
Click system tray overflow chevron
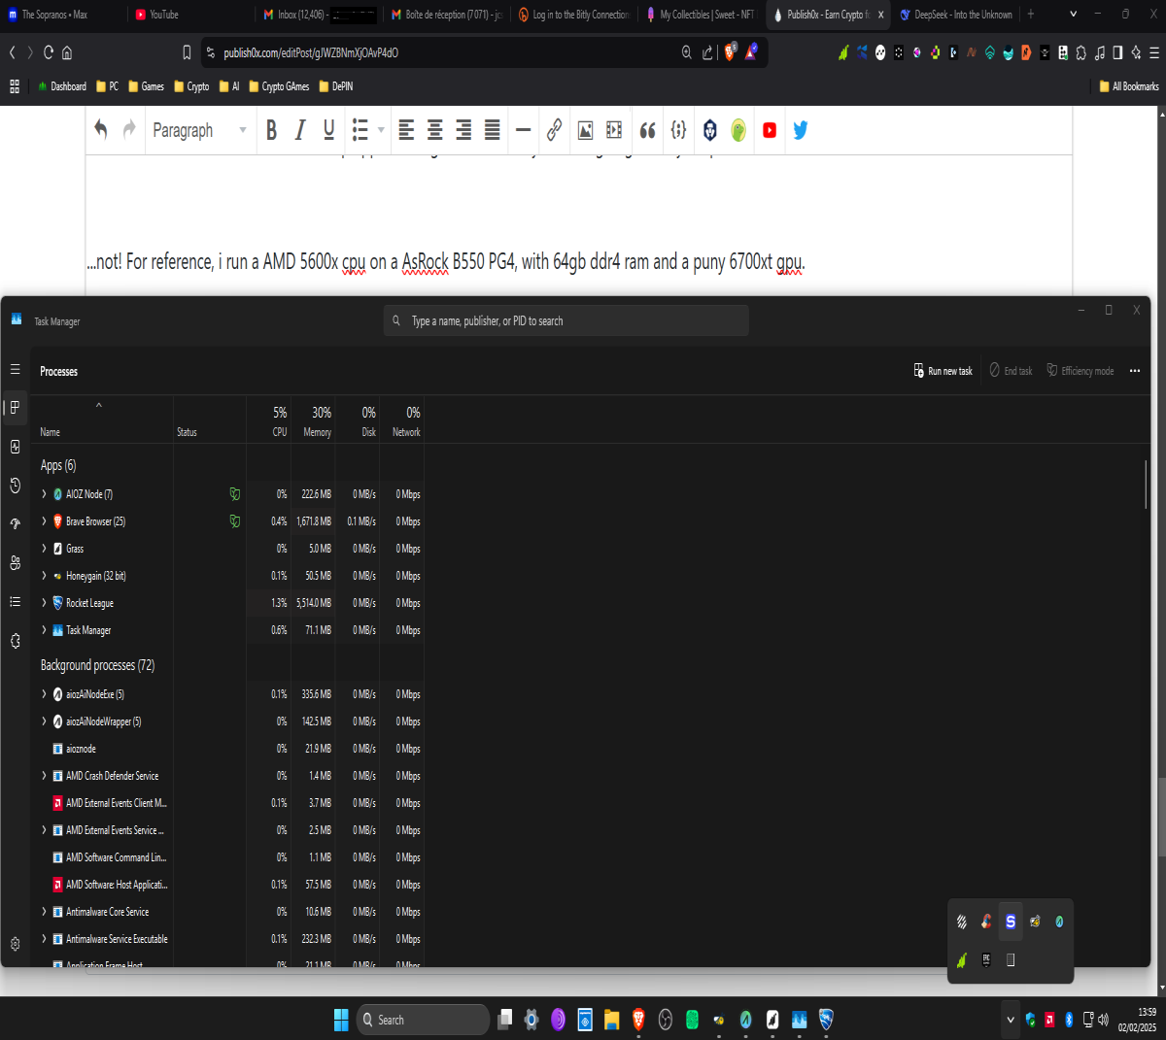pyautogui.click(x=1011, y=1020)
